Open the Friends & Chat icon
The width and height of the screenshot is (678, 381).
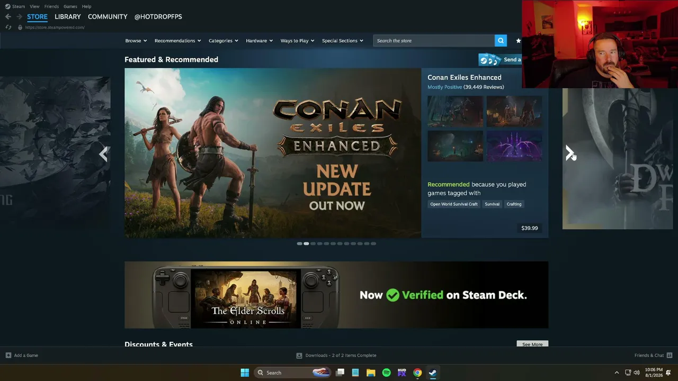(669, 356)
